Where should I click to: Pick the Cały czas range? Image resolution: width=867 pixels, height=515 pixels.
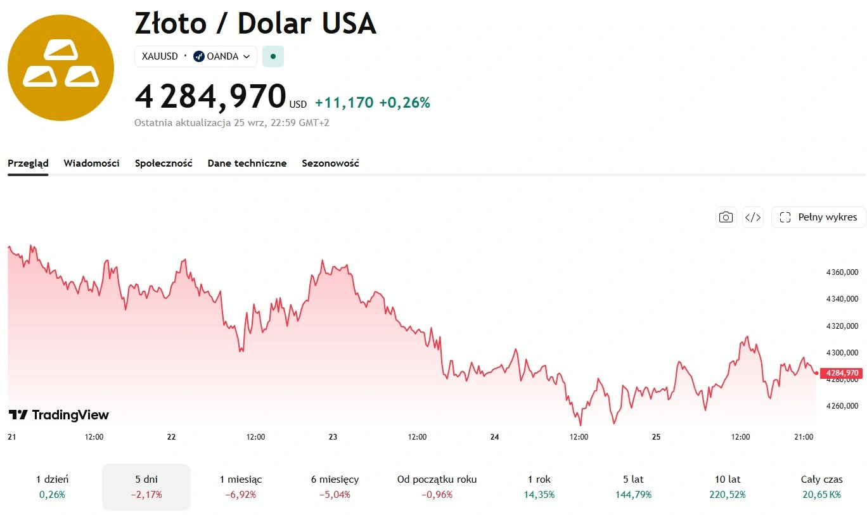click(x=821, y=486)
